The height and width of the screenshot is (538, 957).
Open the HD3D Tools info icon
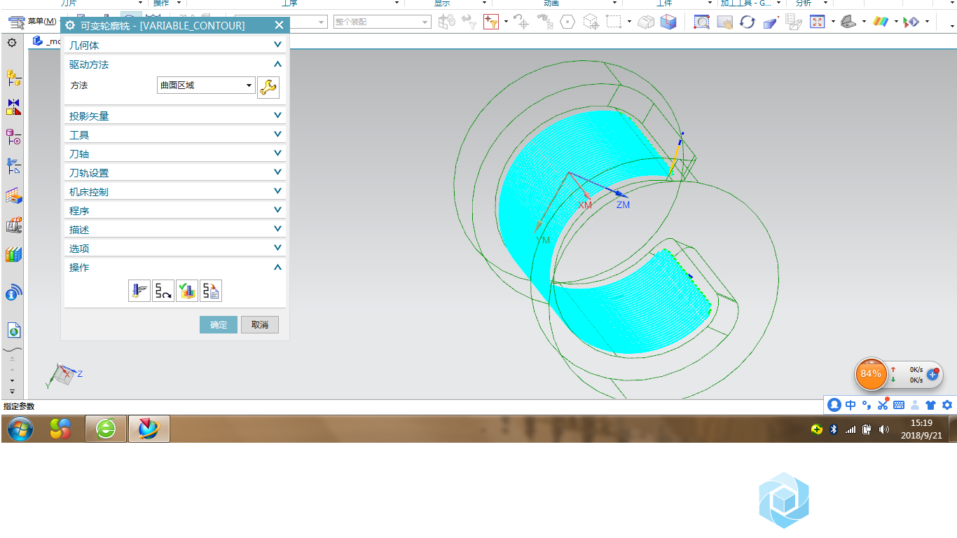13,292
